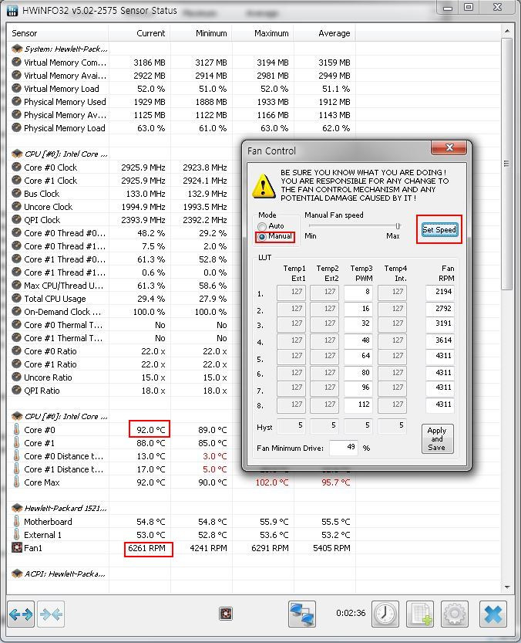The image size is (521, 643).
Task: Click the Core #1 thermometer icon
Action: tap(17, 442)
